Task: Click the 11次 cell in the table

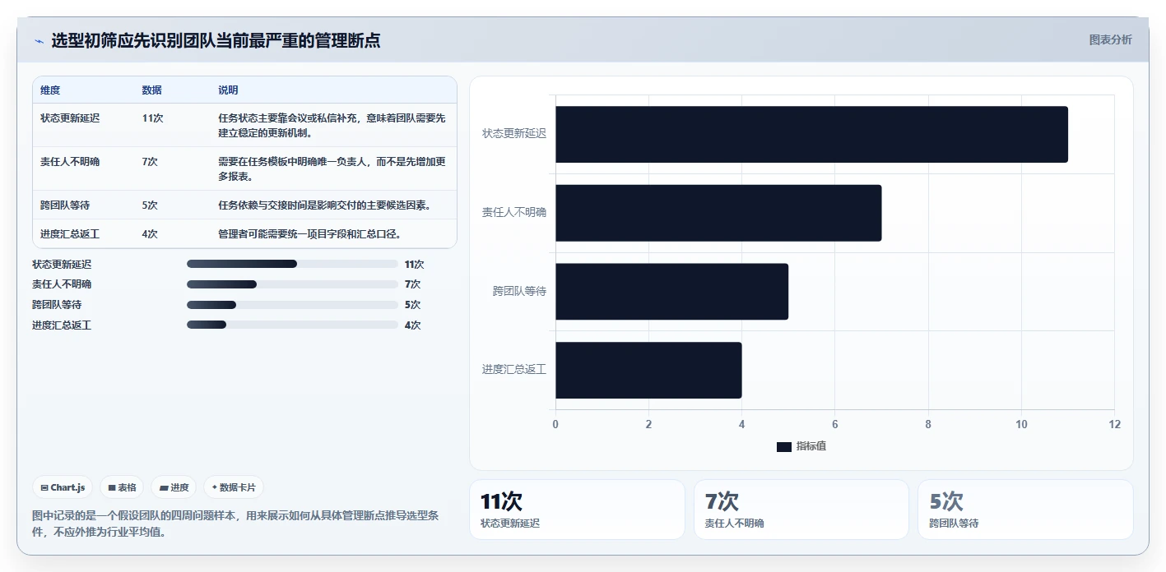Action: (152, 118)
